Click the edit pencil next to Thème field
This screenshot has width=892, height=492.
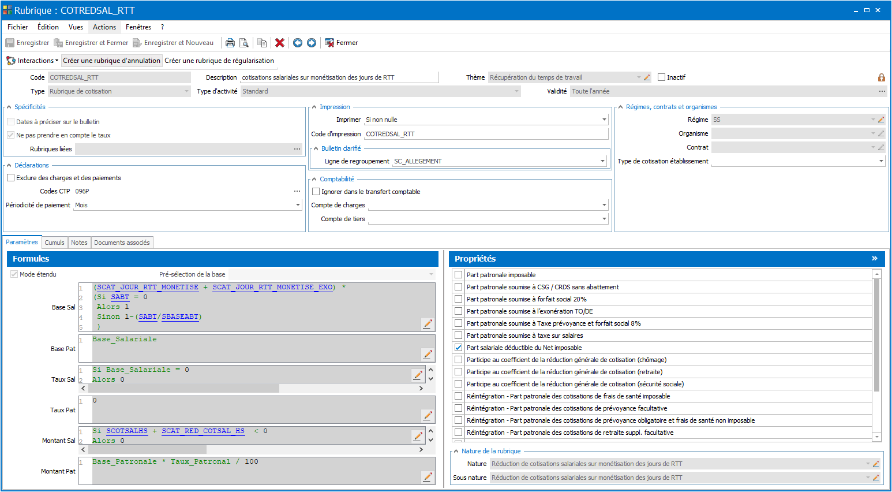[x=647, y=77]
